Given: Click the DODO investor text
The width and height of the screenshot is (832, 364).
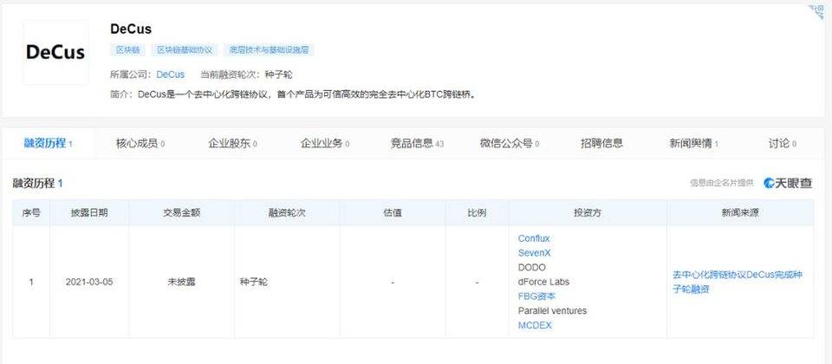Looking at the screenshot, I should click(531, 268).
